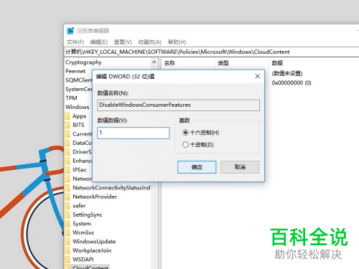This screenshot has height=269, width=359.
Task: Close the Edit DWORD dialog
Action: tap(258, 76)
